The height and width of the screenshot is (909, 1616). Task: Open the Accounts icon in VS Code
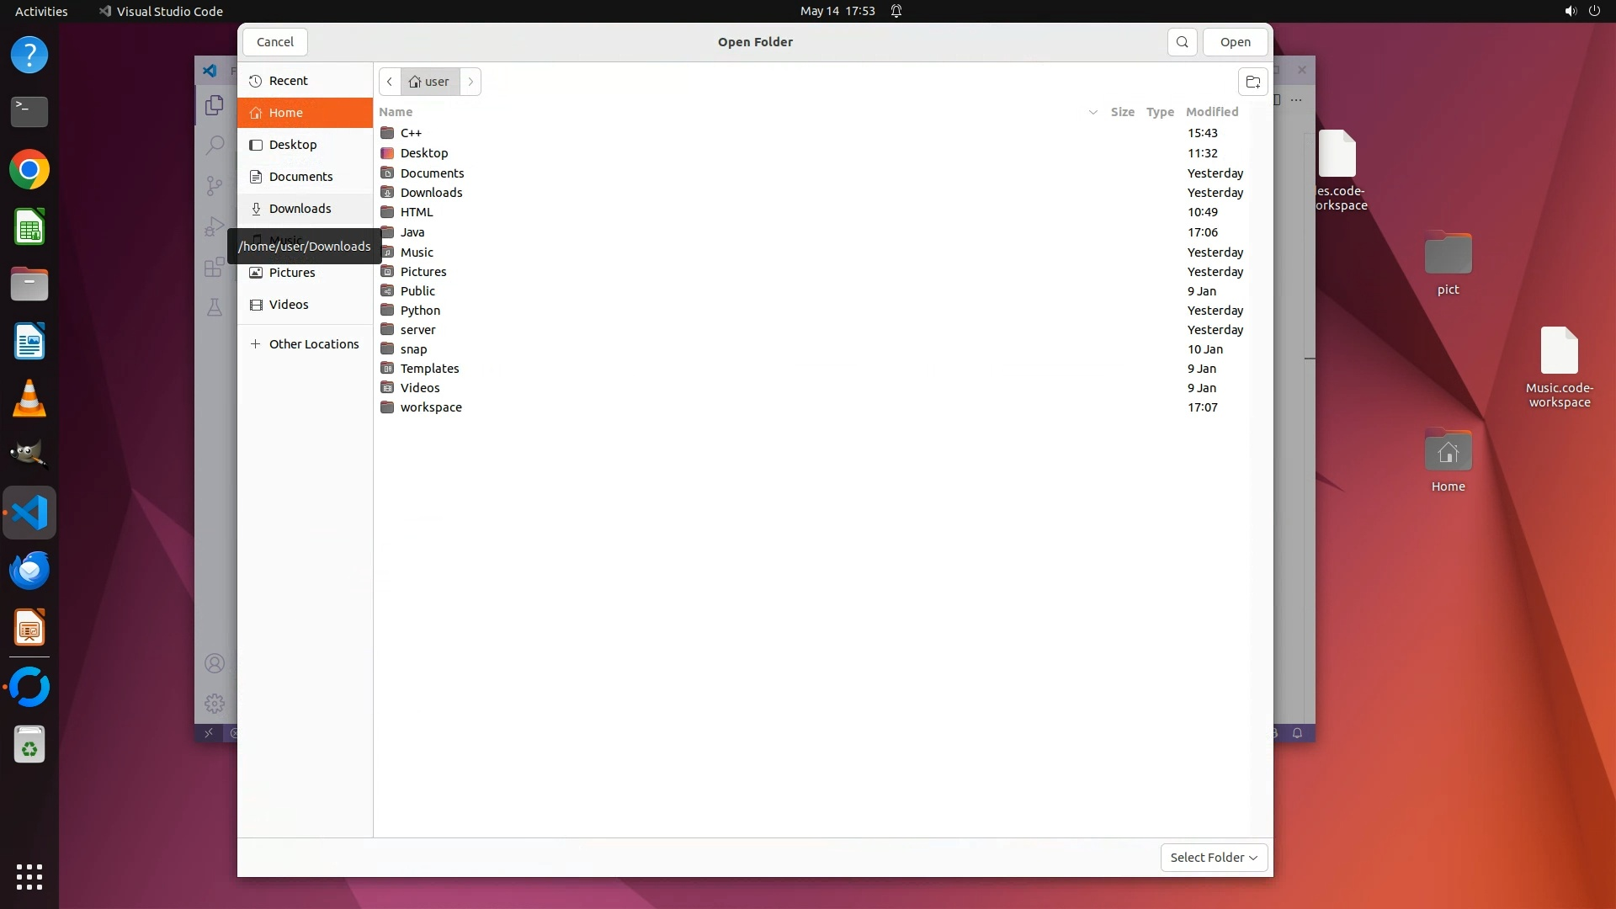[215, 663]
